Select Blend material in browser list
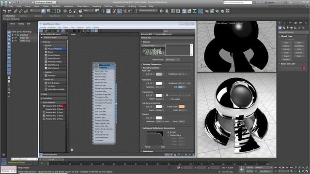The height and width of the screenshot is (174, 310). pos(50,52)
